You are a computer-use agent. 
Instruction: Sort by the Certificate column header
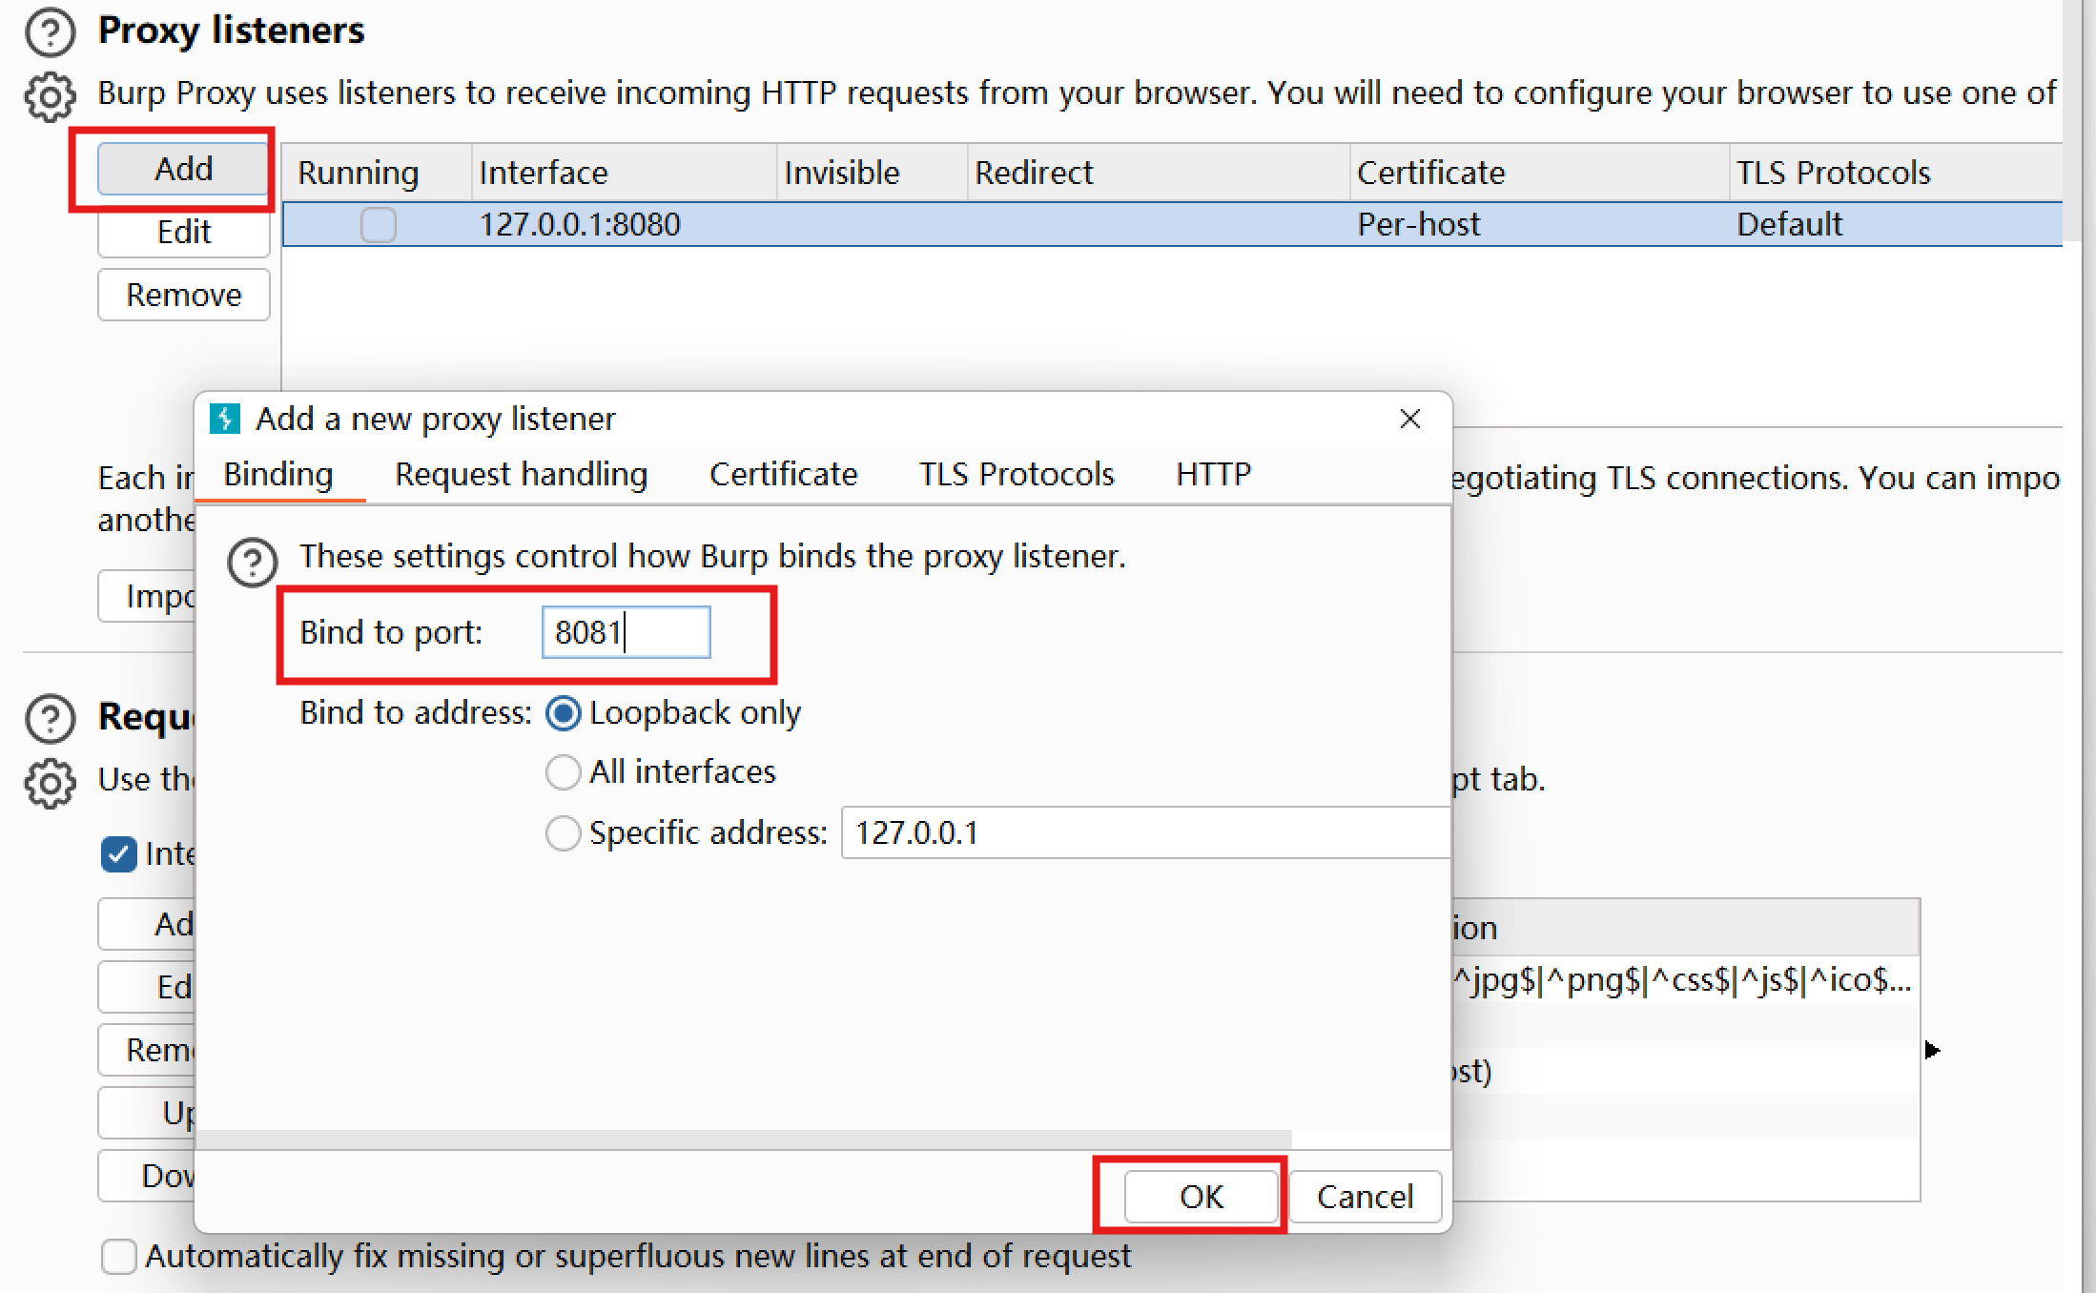tap(1540, 173)
